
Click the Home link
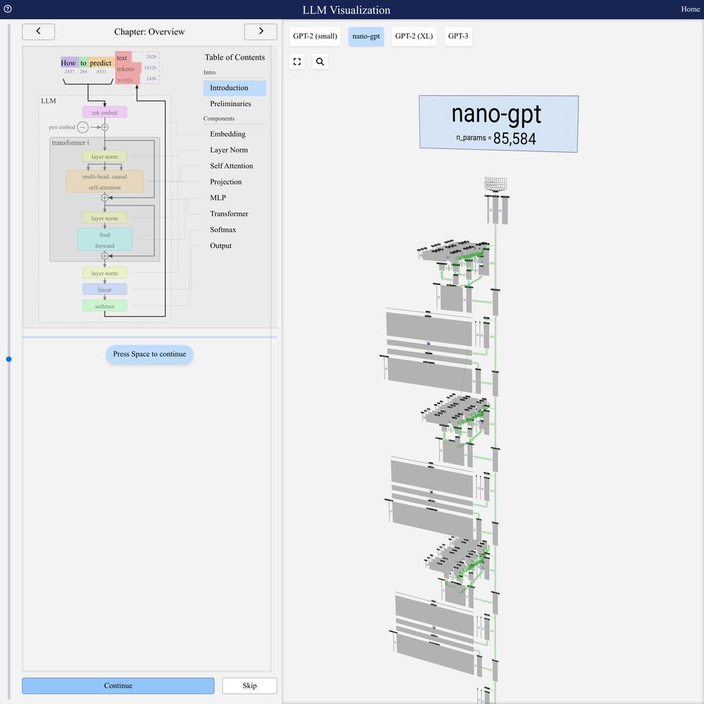[690, 9]
